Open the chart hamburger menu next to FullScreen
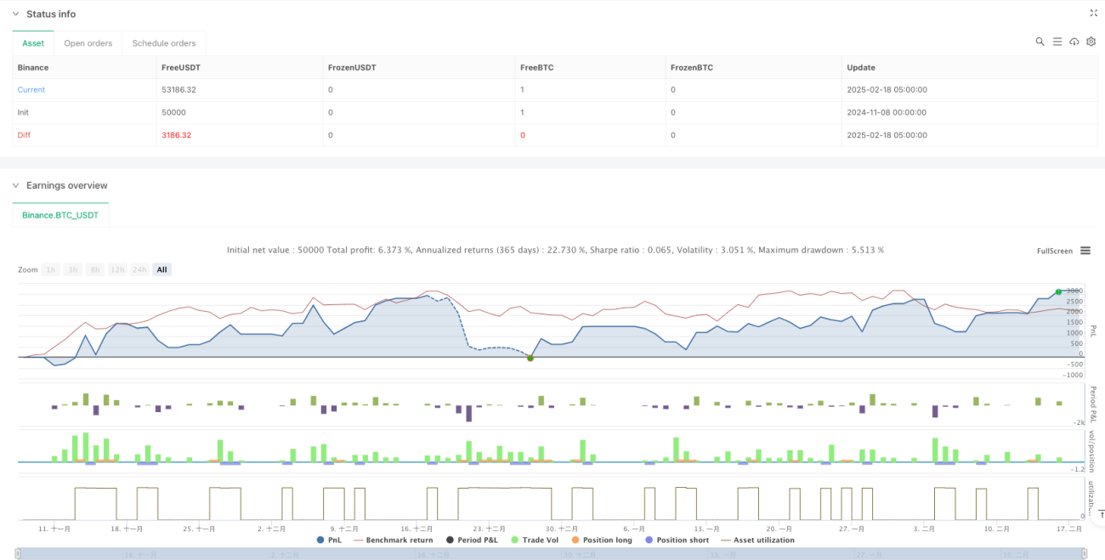The width and height of the screenshot is (1105, 560). pyautogui.click(x=1085, y=251)
